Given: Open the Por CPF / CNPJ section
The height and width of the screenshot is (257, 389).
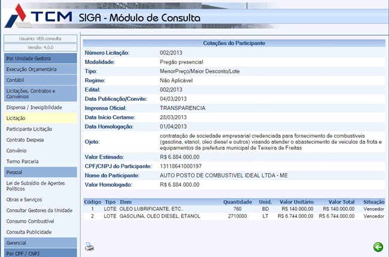Looking at the screenshot, I should (x=41, y=253).
